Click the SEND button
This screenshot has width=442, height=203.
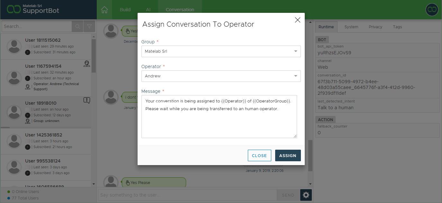pos(288,195)
